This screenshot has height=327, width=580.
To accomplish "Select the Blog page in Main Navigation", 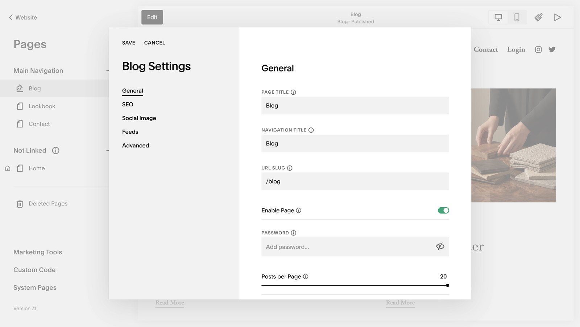I will click(x=54, y=89).
